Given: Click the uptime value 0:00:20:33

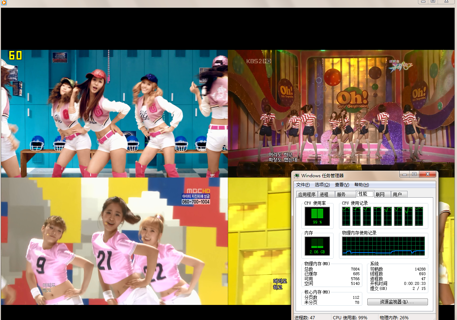Looking at the screenshot, I should pyautogui.click(x=415, y=283).
